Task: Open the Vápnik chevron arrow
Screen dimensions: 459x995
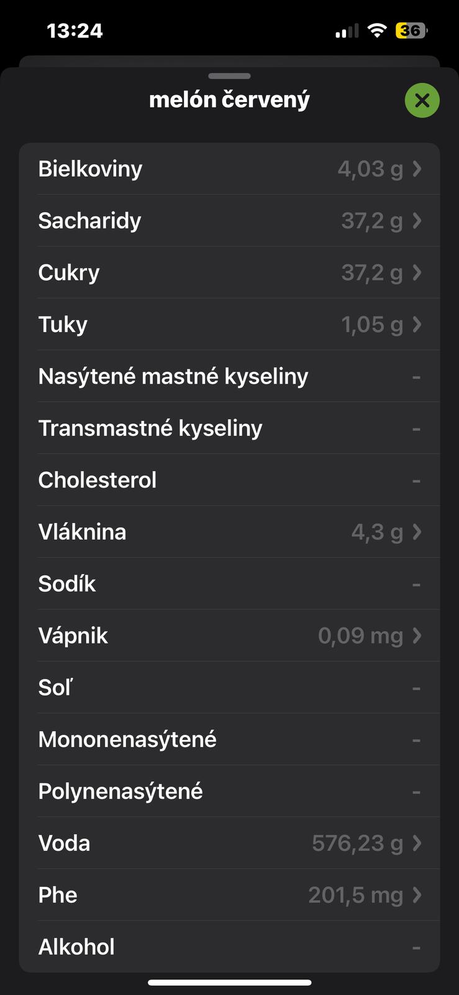Action: click(417, 636)
